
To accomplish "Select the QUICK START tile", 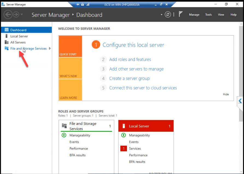I will pyautogui.click(x=70, y=46).
